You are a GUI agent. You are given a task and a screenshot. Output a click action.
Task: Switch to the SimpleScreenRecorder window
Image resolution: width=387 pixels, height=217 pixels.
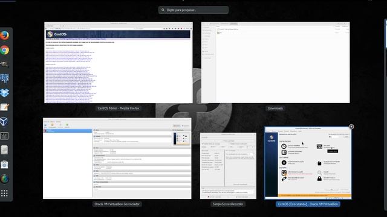pyautogui.click(x=228, y=166)
